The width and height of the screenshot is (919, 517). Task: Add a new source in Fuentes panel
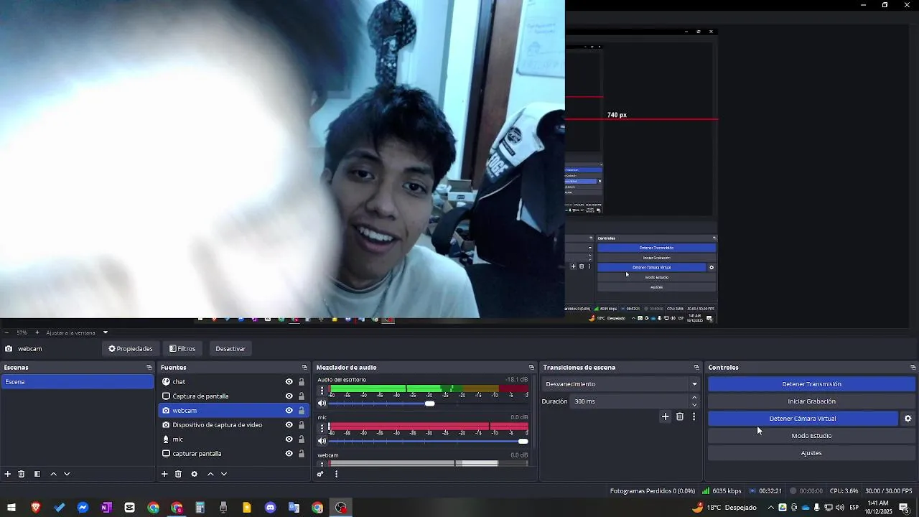coord(164,474)
